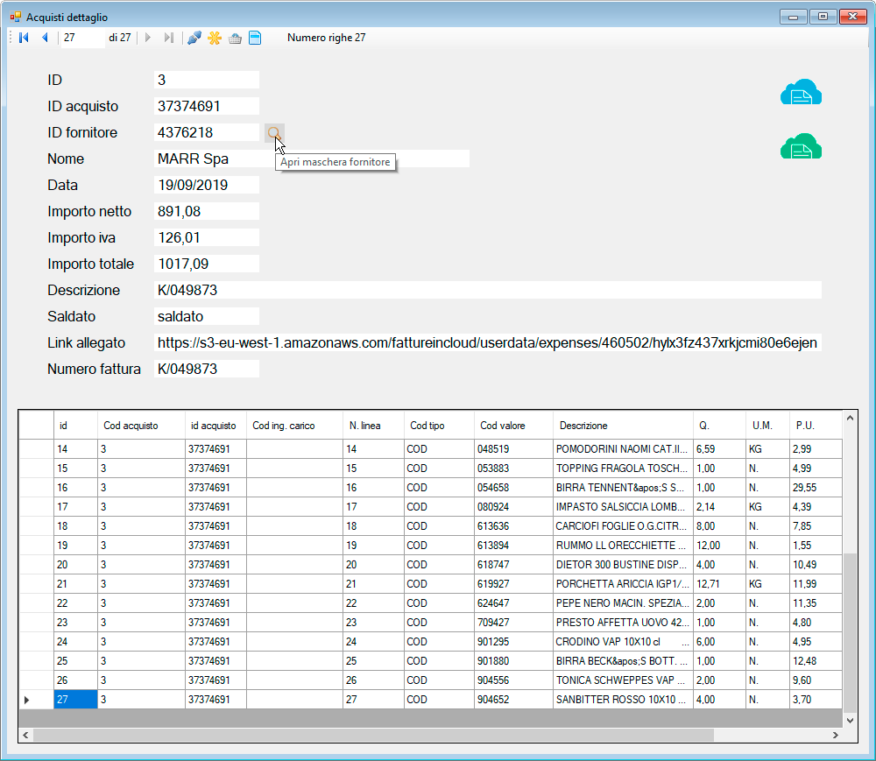Click Importo totale field 1017,09
This screenshot has width=876, height=761.
[x=206, y=264]
